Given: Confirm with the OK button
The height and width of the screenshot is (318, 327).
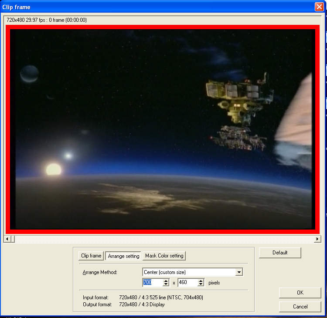Looking at the screenshot, I should [x=300, y=293].
